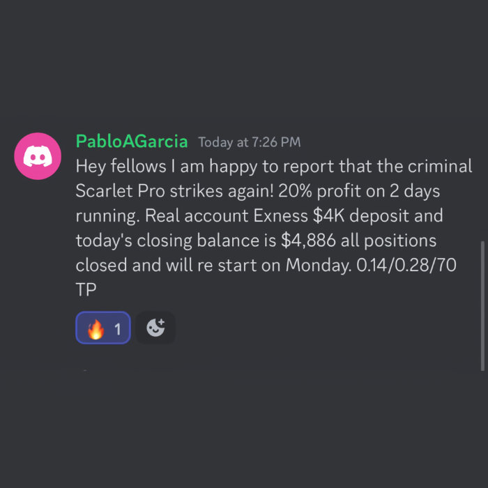Click the reaction count number 1
This screenshot has height=488, width=488.
(118, 329)
